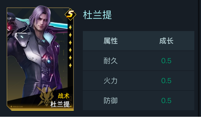Click the topmost gold star on card

(70, 27)
